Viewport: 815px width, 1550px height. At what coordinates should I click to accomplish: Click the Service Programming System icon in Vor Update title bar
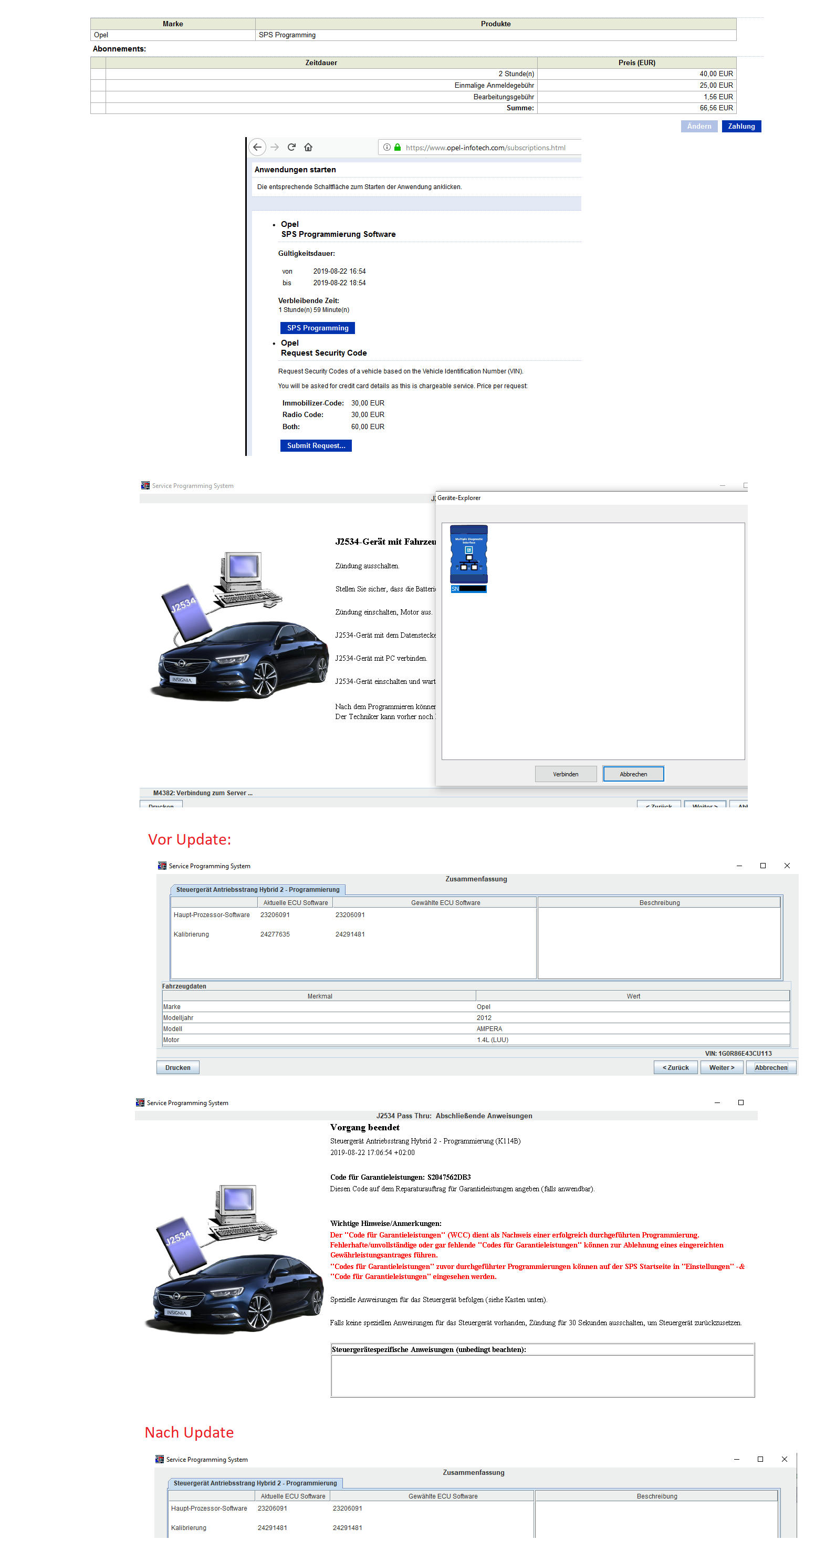click(162, 865)
